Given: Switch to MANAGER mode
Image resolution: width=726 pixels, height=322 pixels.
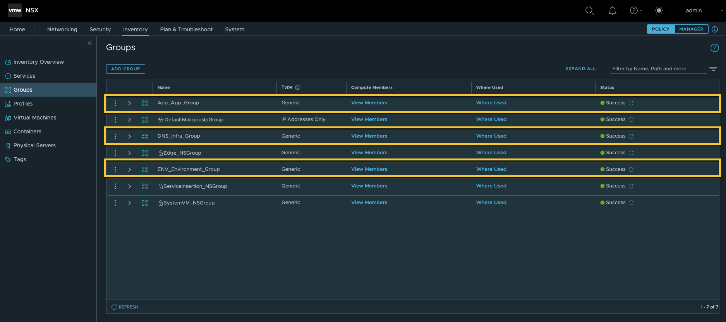Looking at the screenshot, I should [x=691, y=29].
